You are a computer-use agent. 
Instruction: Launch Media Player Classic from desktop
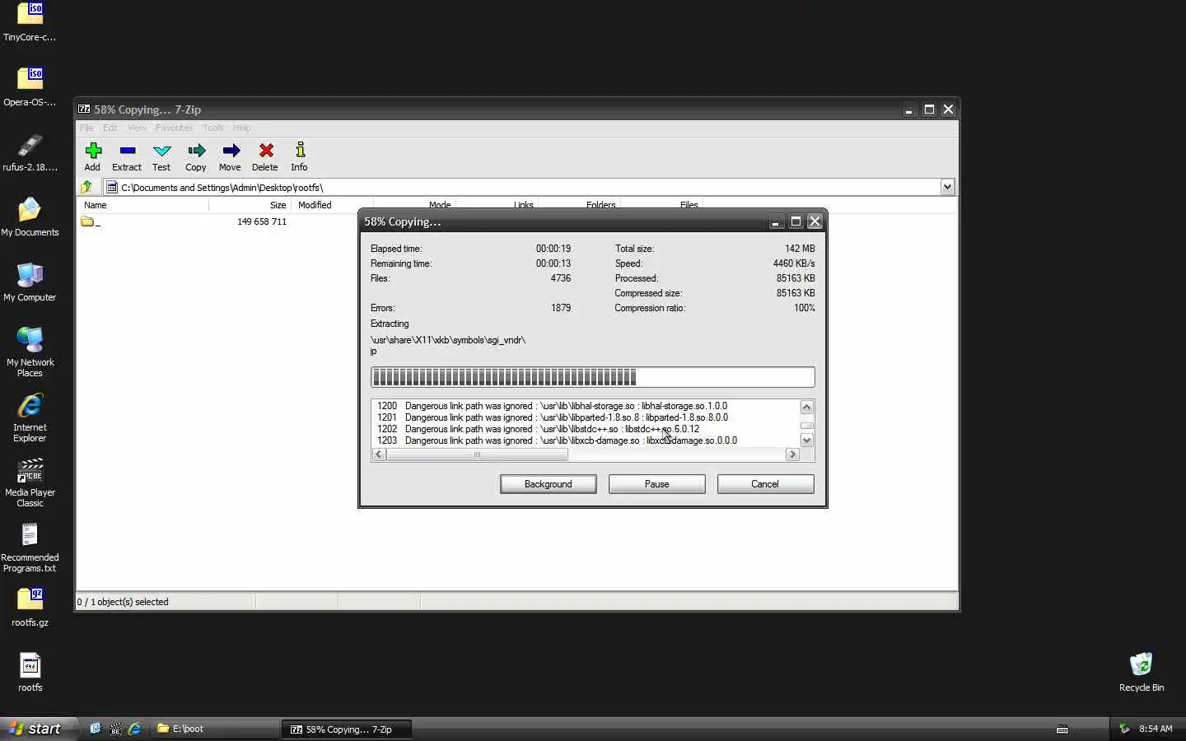[30, 482]
